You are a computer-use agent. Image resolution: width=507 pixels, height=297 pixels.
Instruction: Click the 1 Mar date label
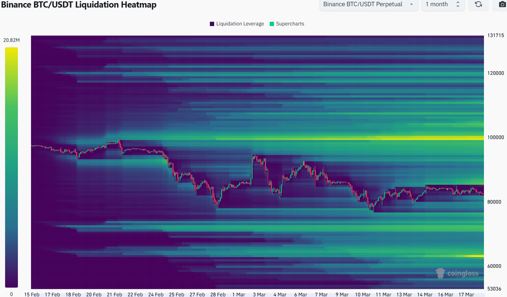tap(239, 295)
